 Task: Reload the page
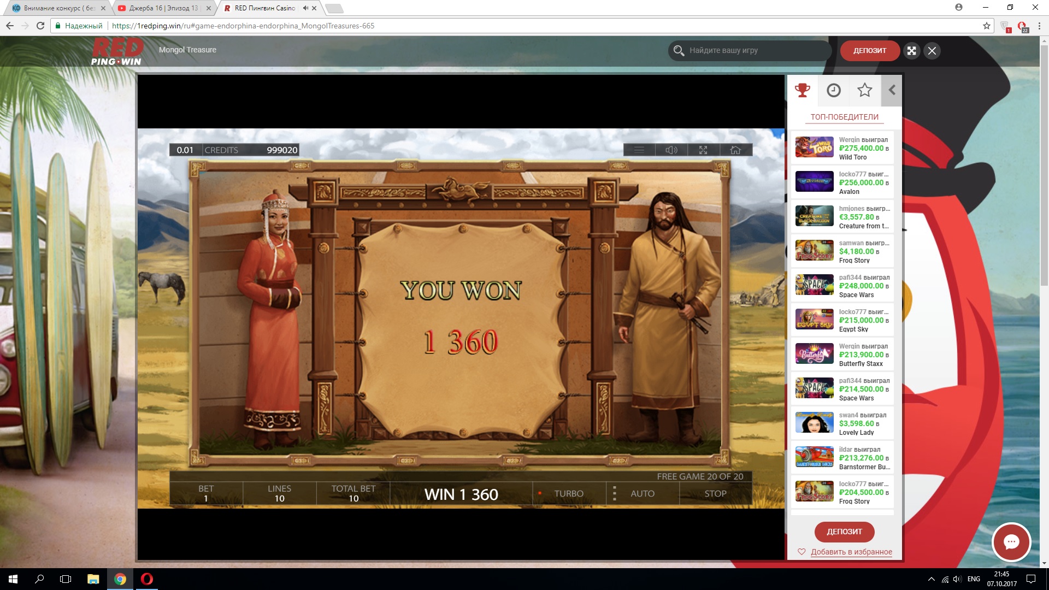point(40,26)
